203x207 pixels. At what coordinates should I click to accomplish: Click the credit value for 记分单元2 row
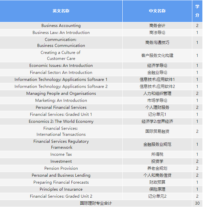tap(197, 196)
